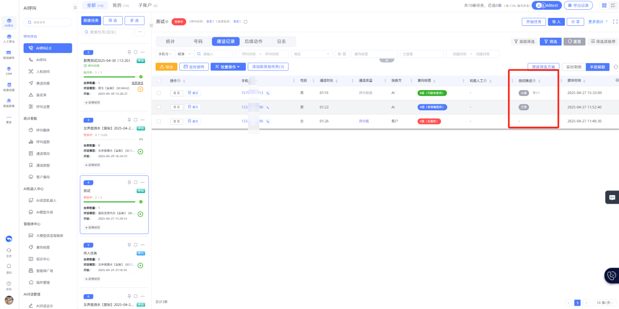The width and height of the screenshot is (619, 309).
Task: Switch to grid view icon at top right
Action: (604, 5)
